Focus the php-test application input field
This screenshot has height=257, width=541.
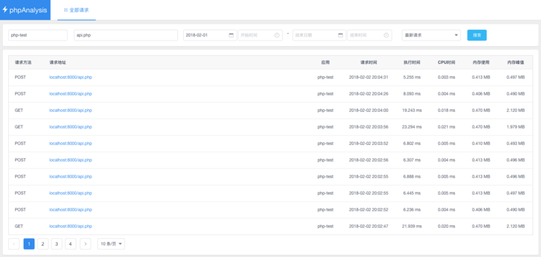tap(38, 35)
